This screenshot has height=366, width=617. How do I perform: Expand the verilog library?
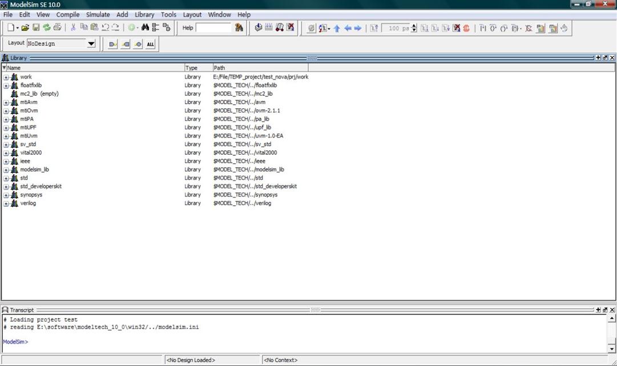point(6,203)
